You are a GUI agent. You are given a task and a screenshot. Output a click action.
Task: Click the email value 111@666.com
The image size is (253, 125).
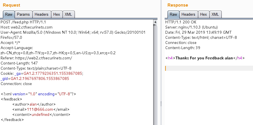[42, 109]
